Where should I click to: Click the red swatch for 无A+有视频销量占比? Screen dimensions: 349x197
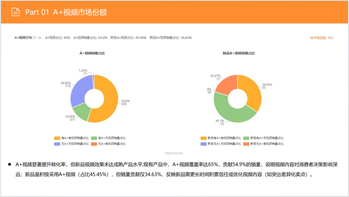(x=94, y=144)
